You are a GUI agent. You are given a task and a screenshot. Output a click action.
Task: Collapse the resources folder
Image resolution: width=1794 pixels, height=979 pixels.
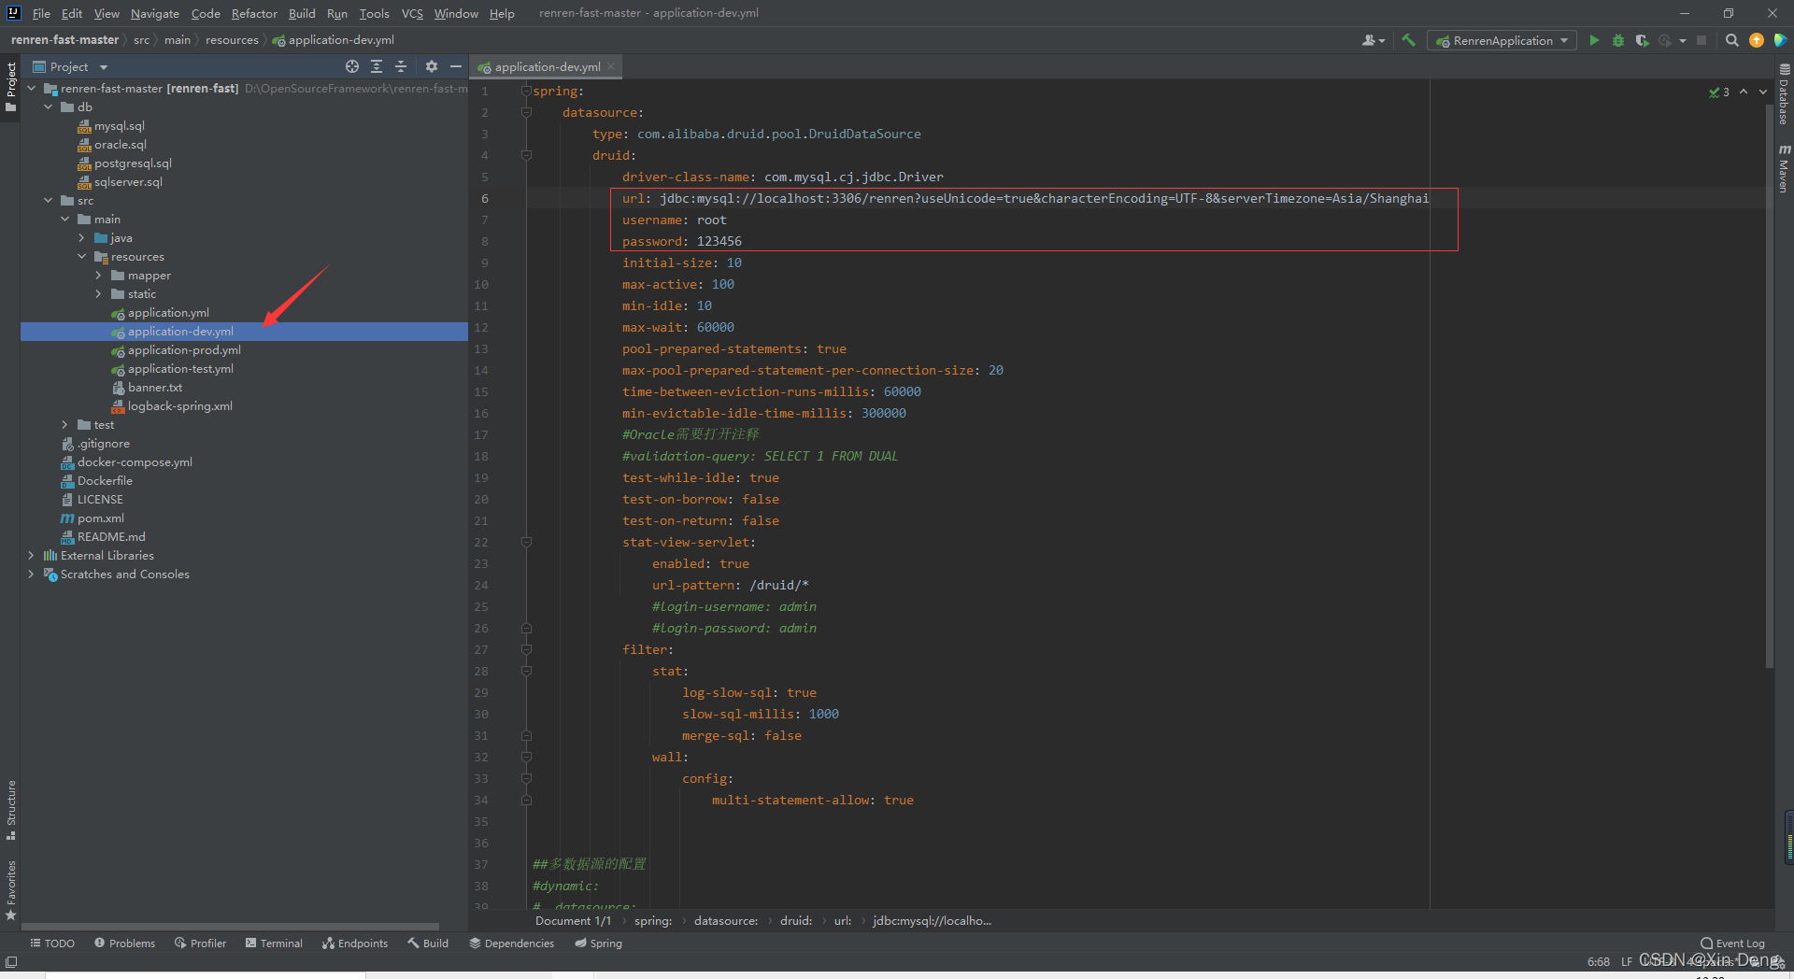(x=82, y=257)
